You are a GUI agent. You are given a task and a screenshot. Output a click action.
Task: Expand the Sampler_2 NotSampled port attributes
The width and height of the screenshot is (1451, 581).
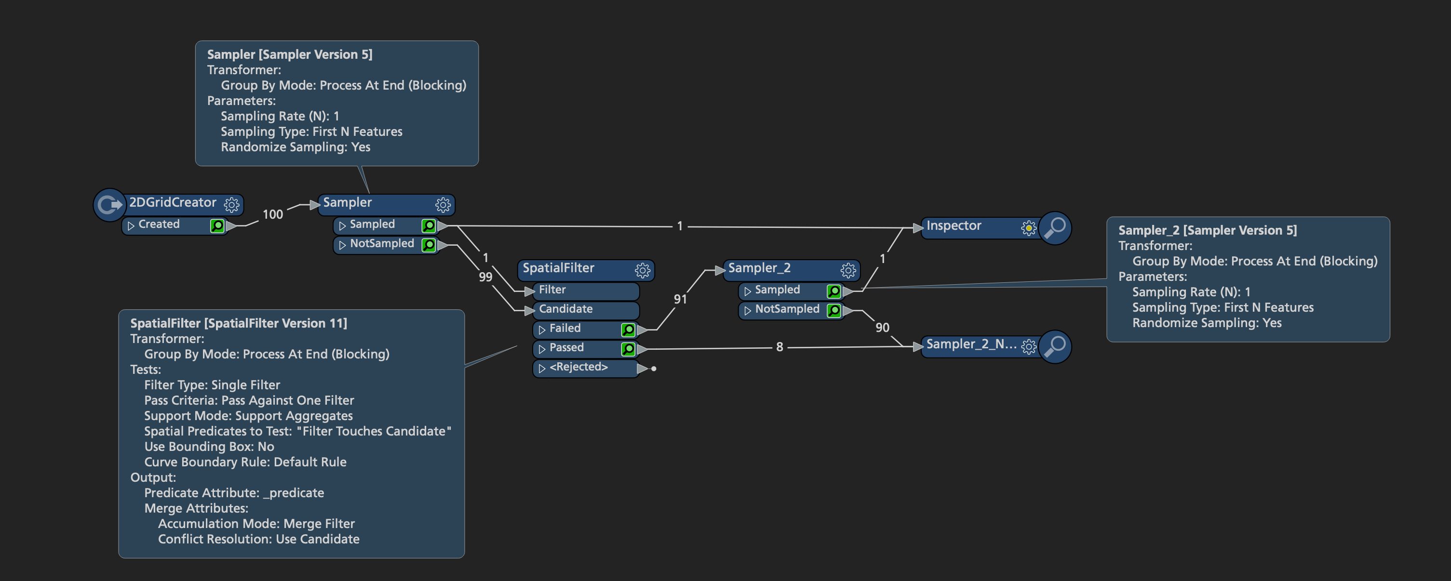pos(748,310)
